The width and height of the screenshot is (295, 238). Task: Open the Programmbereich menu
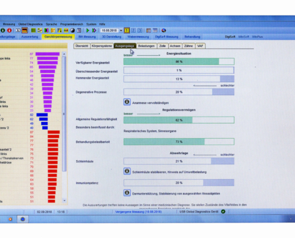coord(72,24)
